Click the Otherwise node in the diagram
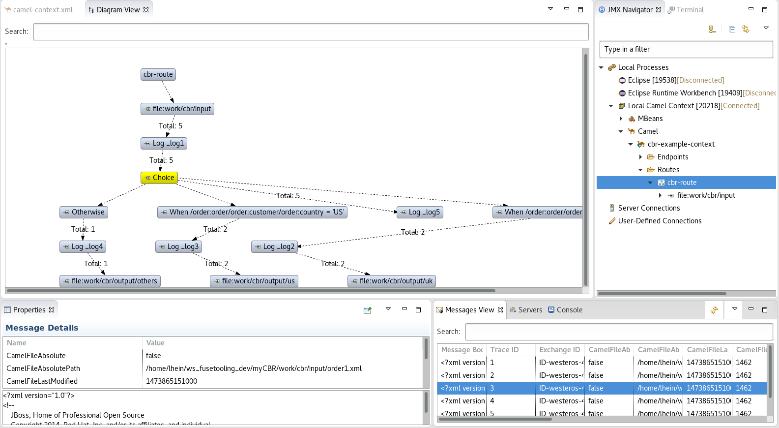This screenshot has height=428, width=779. [84, 212]
